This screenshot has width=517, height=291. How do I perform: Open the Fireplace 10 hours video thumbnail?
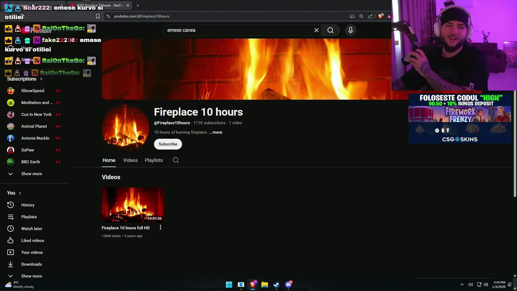(x=133, y=205)
